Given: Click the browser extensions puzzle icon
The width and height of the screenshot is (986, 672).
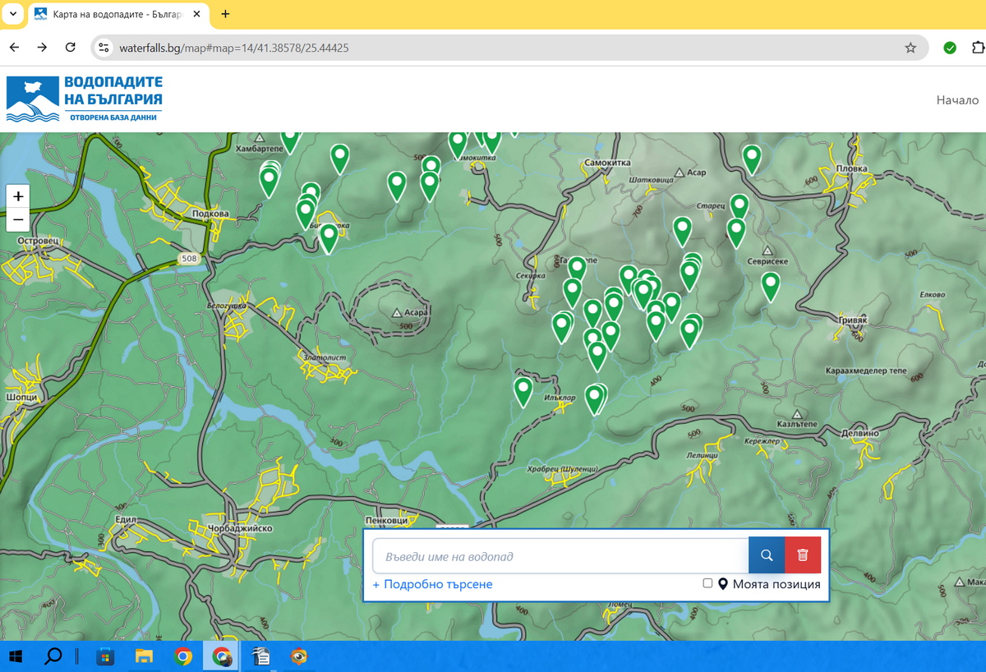Looking at the screenshot, I should click(978, 48).
